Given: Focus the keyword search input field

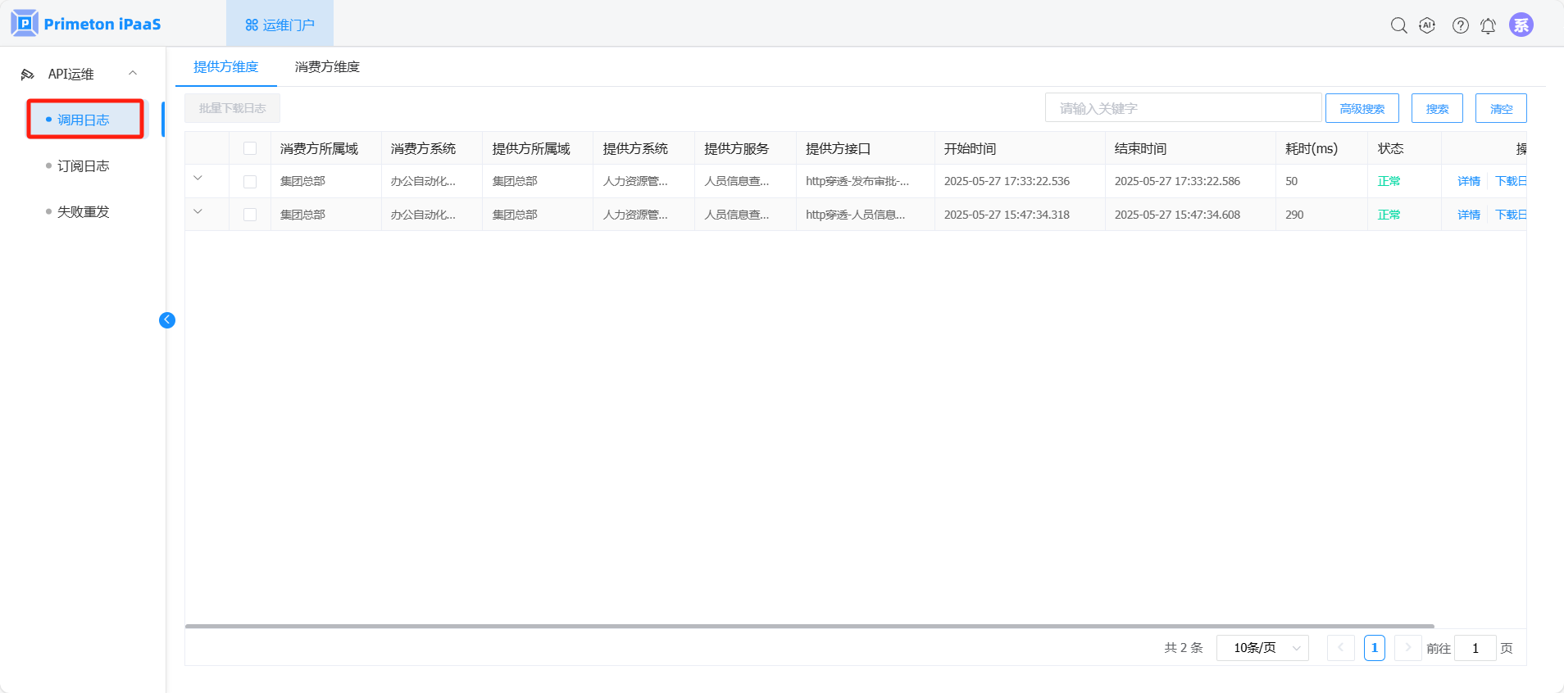Looking at the screenshot, I should click(1182, 108).
